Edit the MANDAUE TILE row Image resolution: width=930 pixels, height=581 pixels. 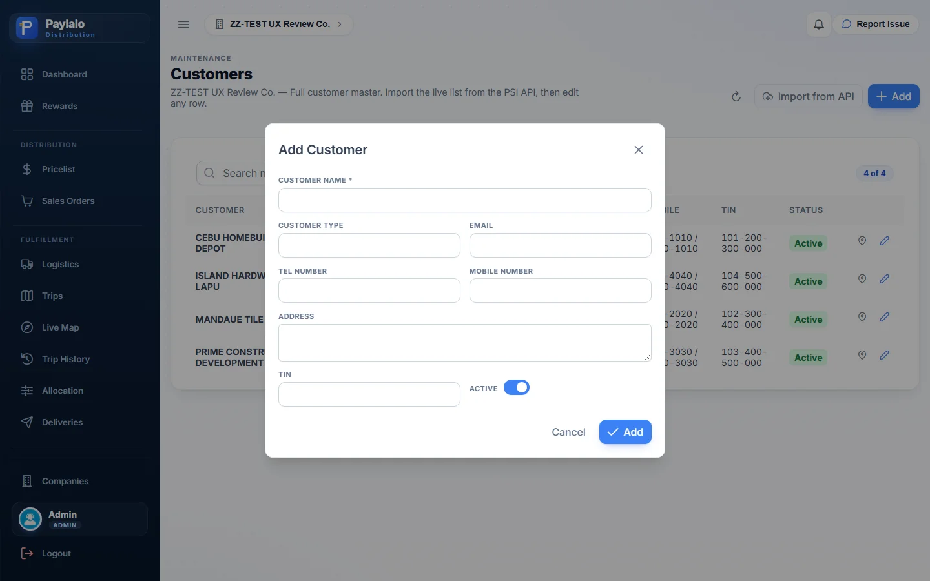pos(884,317)
